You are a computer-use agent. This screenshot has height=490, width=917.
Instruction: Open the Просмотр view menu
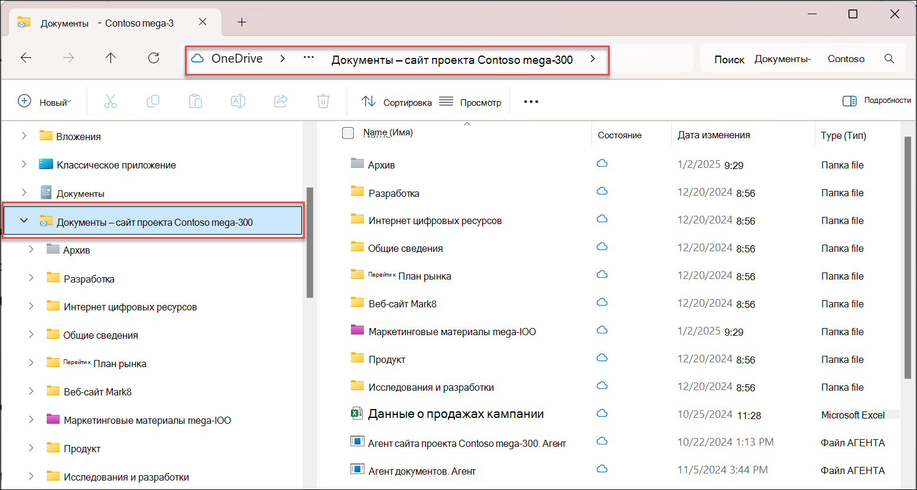click(470, 102)
